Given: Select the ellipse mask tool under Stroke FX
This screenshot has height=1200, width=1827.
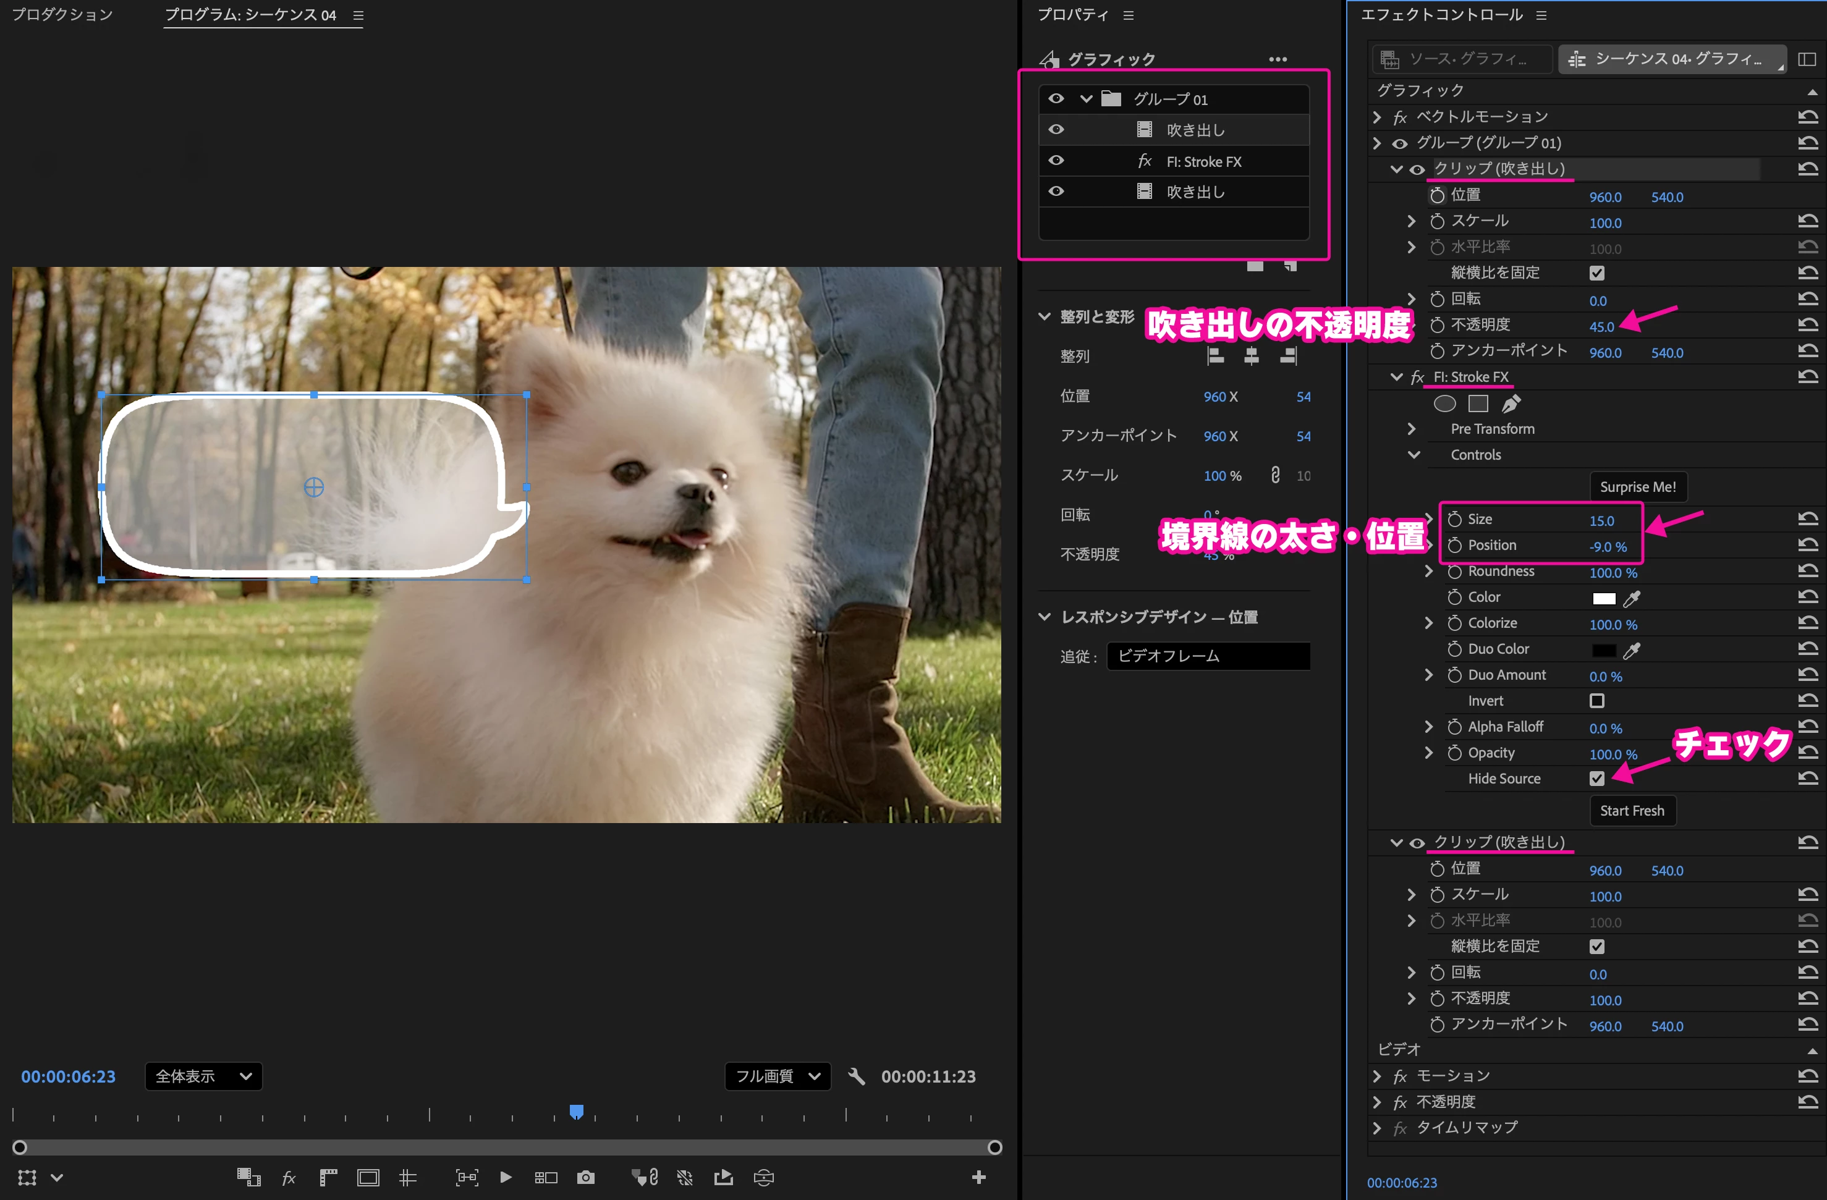Looking at the screenshot, I should pos(1444,404).
